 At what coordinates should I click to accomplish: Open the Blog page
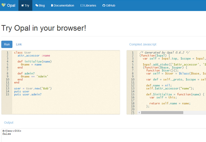(x=40, y=5)
